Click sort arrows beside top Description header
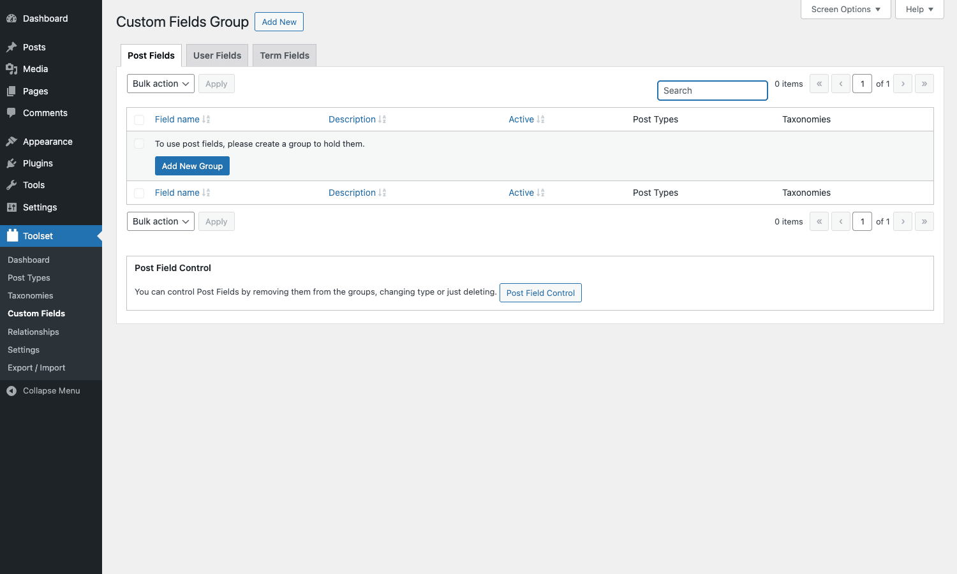 [382, 119]
